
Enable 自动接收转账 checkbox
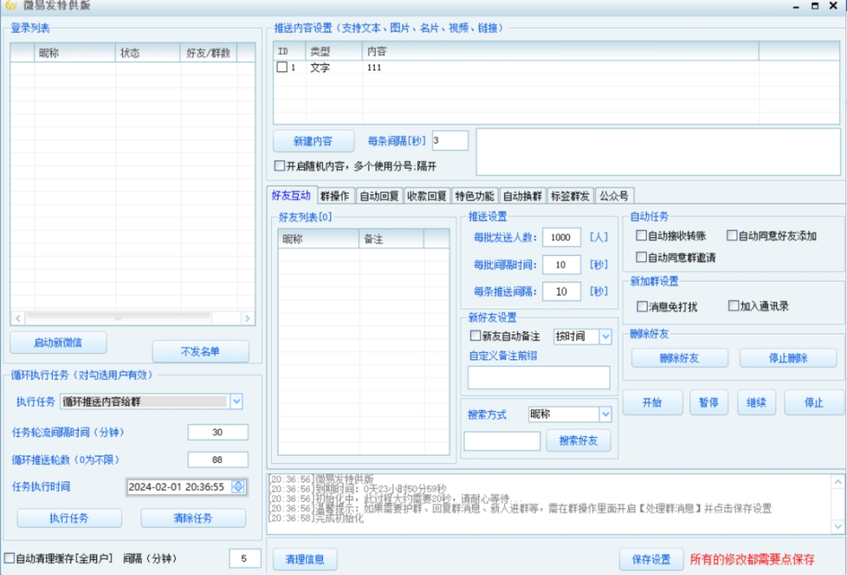(641, 235)
